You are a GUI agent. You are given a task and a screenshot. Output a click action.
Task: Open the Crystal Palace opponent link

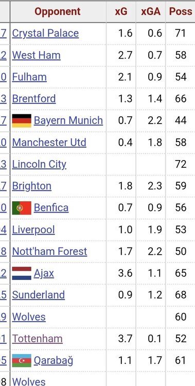pos(46,33)
